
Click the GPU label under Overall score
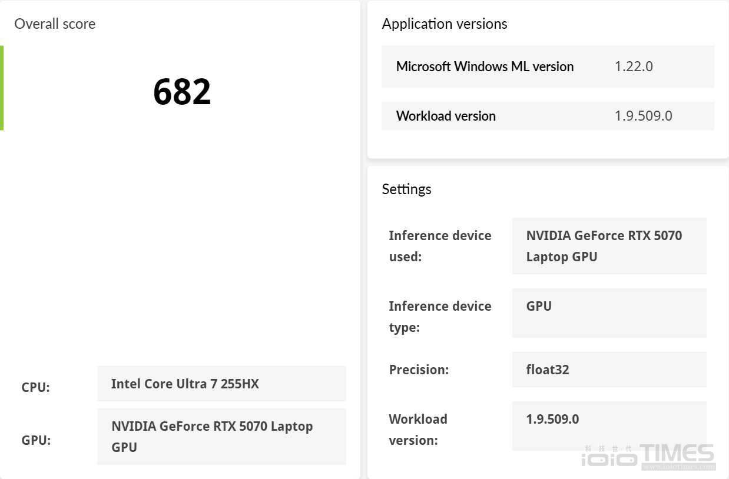click(36, 440)
